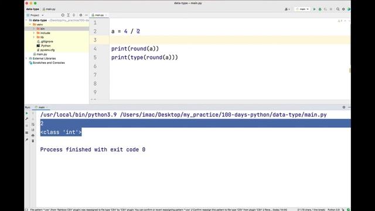This screenshot has width=375, height=211.
Task: Run the main configuration from the top toolbar
Action: (314, 9)
